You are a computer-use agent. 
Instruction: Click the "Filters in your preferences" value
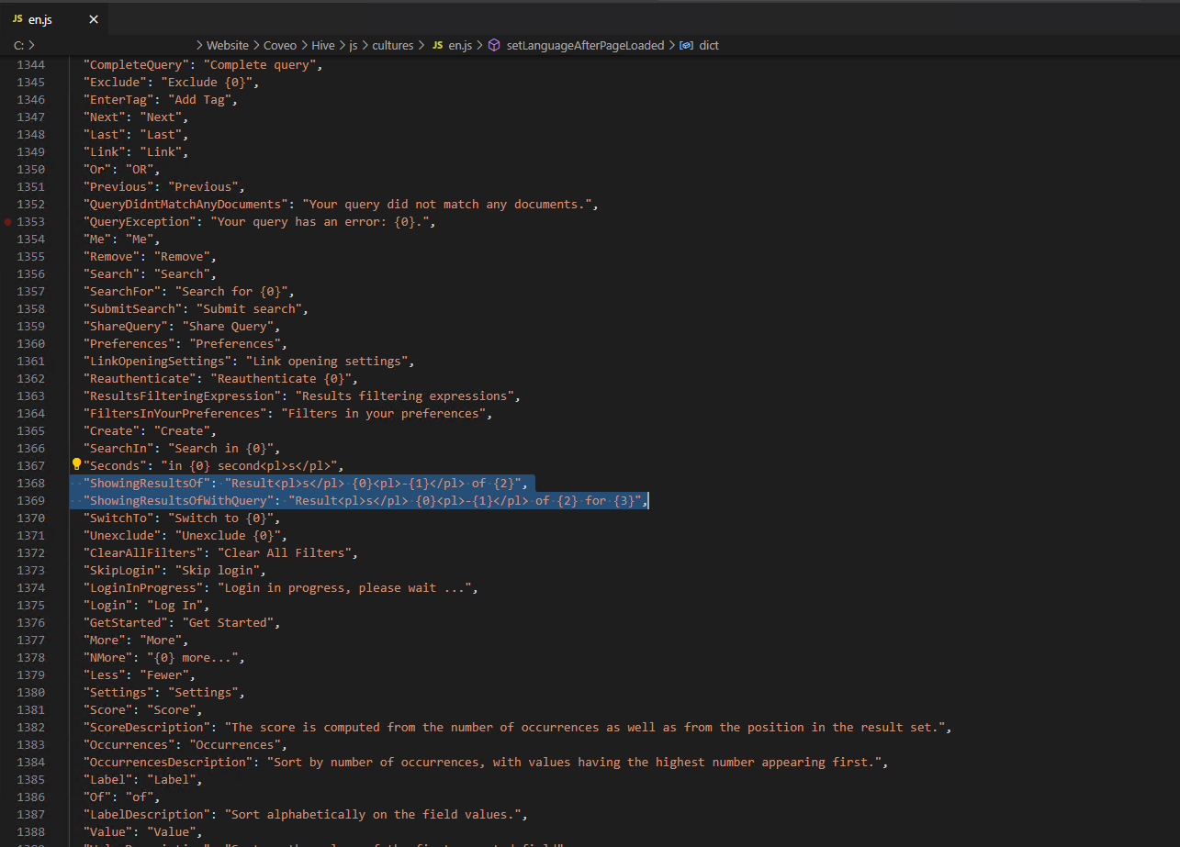pyautogui.click(x=383, y=414)
